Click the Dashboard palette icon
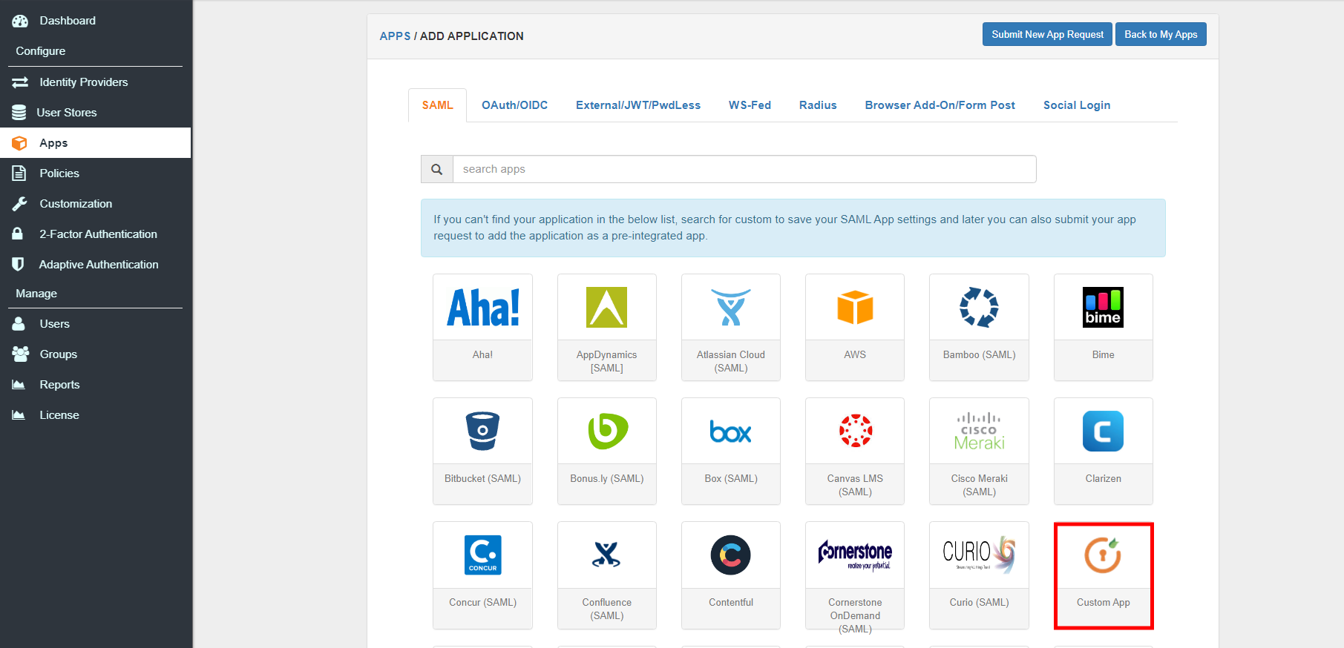The image size is (1344, 648). (x=20, y=21)
